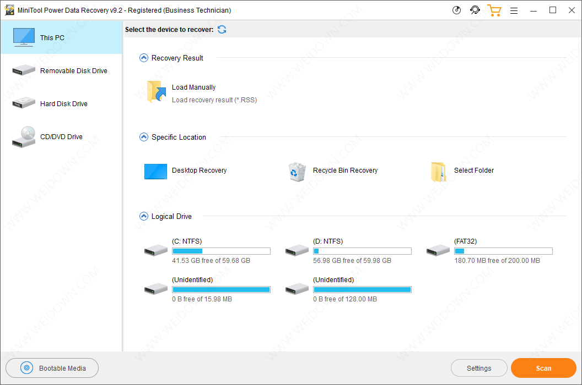582x385 pixels.
Task: Click the Recycle Bin Recovery icon
Action: tap(297, 172)
